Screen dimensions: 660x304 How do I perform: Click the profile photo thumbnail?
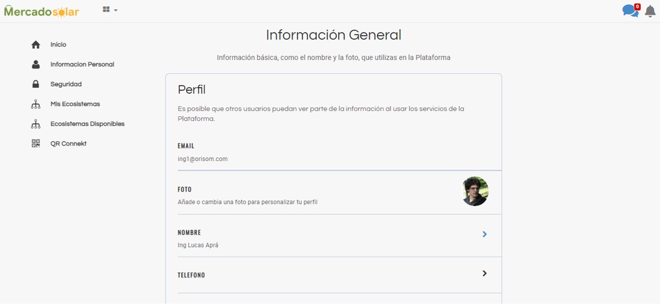click(x=475, y=191)
